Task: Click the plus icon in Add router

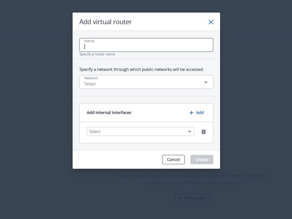Action: click(179, 198)
